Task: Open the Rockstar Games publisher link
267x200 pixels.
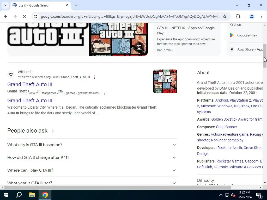Action: [x=230, y=161]
